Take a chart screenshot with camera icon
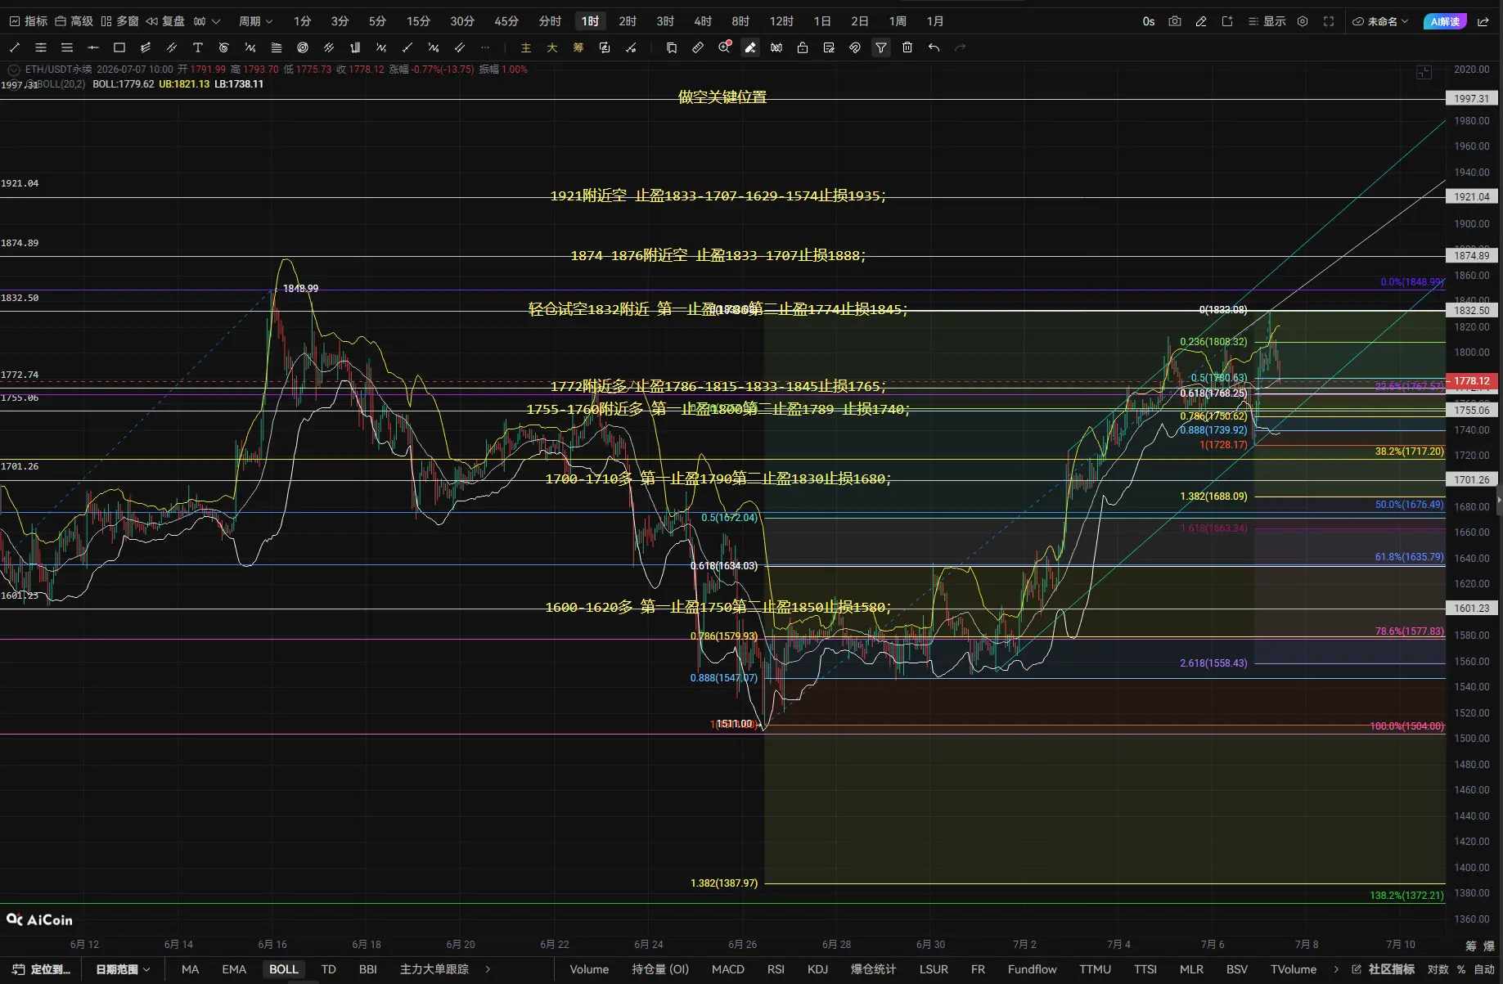The width and height of the screenshot is (1503, 984). [x=1175, y=21]
